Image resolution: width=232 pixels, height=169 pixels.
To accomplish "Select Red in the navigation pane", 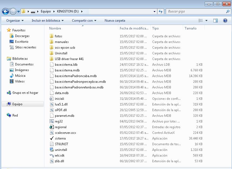I will pos(15,115).
